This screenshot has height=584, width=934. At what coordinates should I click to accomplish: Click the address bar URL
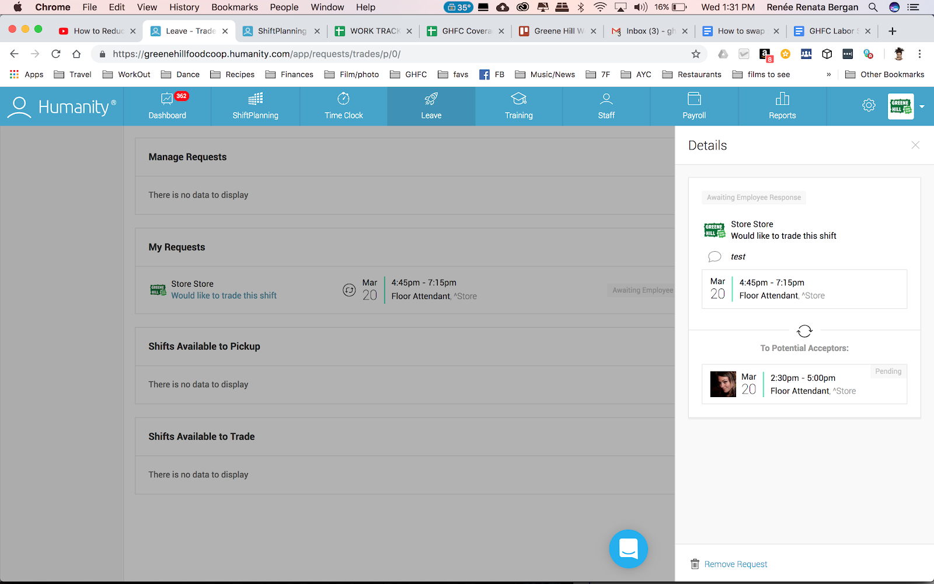[x=257, y=54]
